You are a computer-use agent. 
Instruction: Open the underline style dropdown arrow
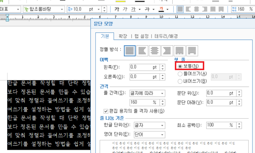(139, 9)
